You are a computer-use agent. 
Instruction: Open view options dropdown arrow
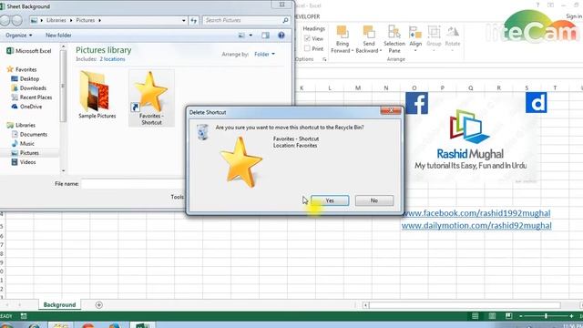251,36
